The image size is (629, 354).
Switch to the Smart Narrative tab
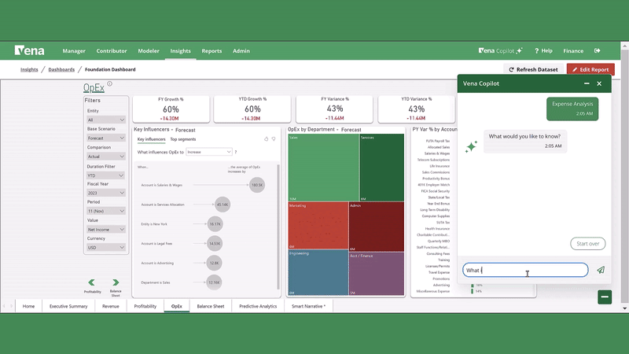pos(308,306)
